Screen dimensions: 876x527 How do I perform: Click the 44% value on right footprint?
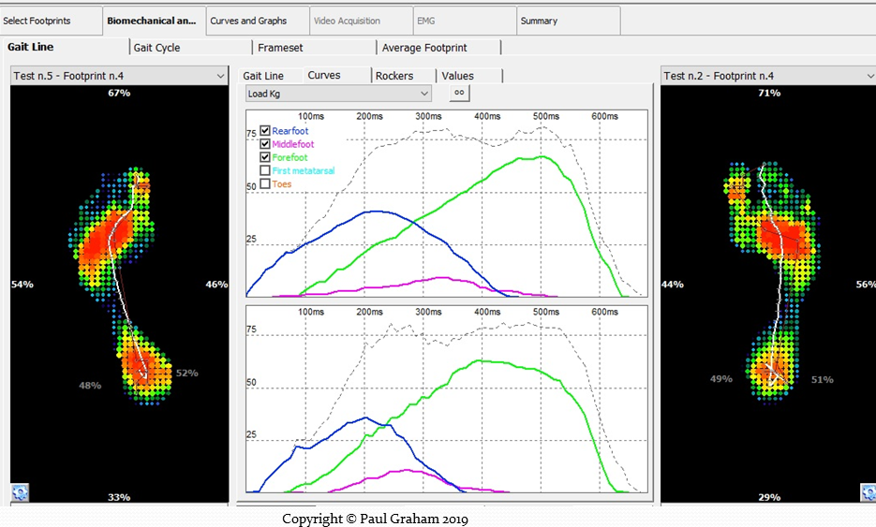tap(673, 285)
